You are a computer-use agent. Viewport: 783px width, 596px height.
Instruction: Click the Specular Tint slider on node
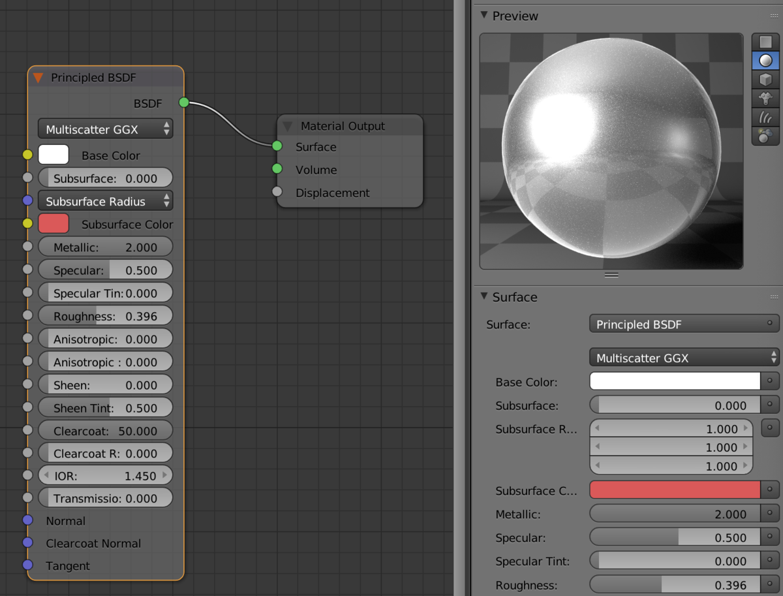(105, 292)
